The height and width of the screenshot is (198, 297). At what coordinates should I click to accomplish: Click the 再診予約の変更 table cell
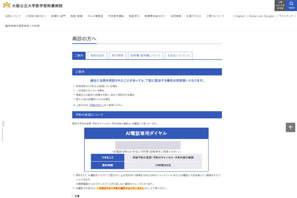(x=163, y=157)
